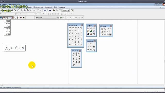Close the Калькулятор palette
This screenshot has height=93, width=165.
point(82,25)
